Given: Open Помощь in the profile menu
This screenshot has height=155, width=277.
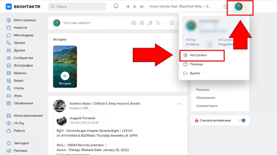Looking at the screenshot, I should pyautogui.click(x=196, y=64).
